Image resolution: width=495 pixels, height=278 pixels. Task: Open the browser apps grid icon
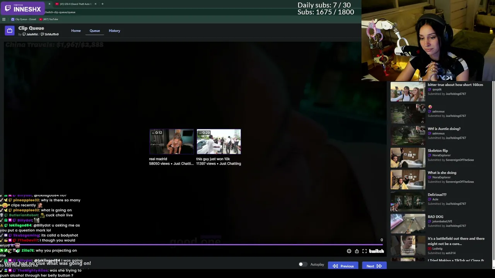(x=4, y=19)
